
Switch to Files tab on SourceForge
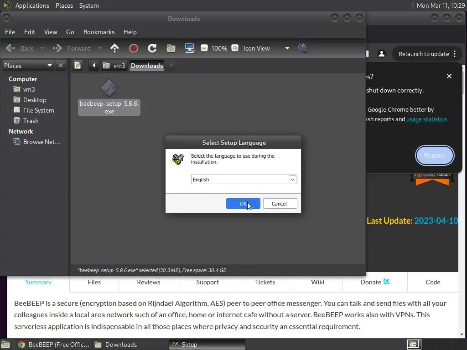coord(94,282)
